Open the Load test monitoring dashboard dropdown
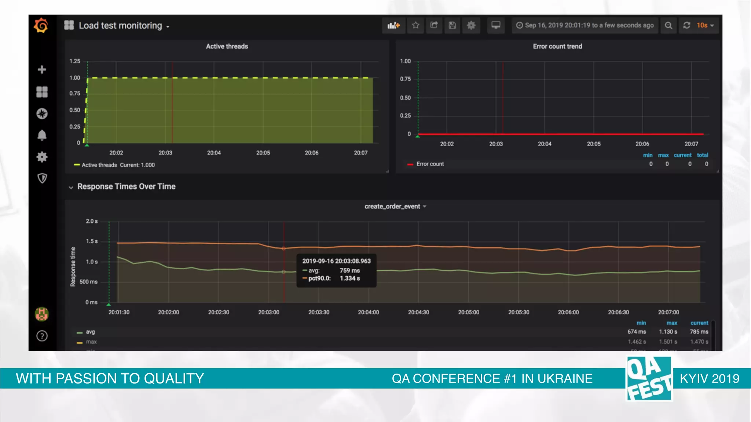 click(120, 26)
